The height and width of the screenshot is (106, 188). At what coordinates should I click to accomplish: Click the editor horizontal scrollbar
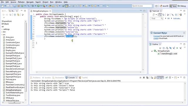pyautogui.click(x=88, y=72)
